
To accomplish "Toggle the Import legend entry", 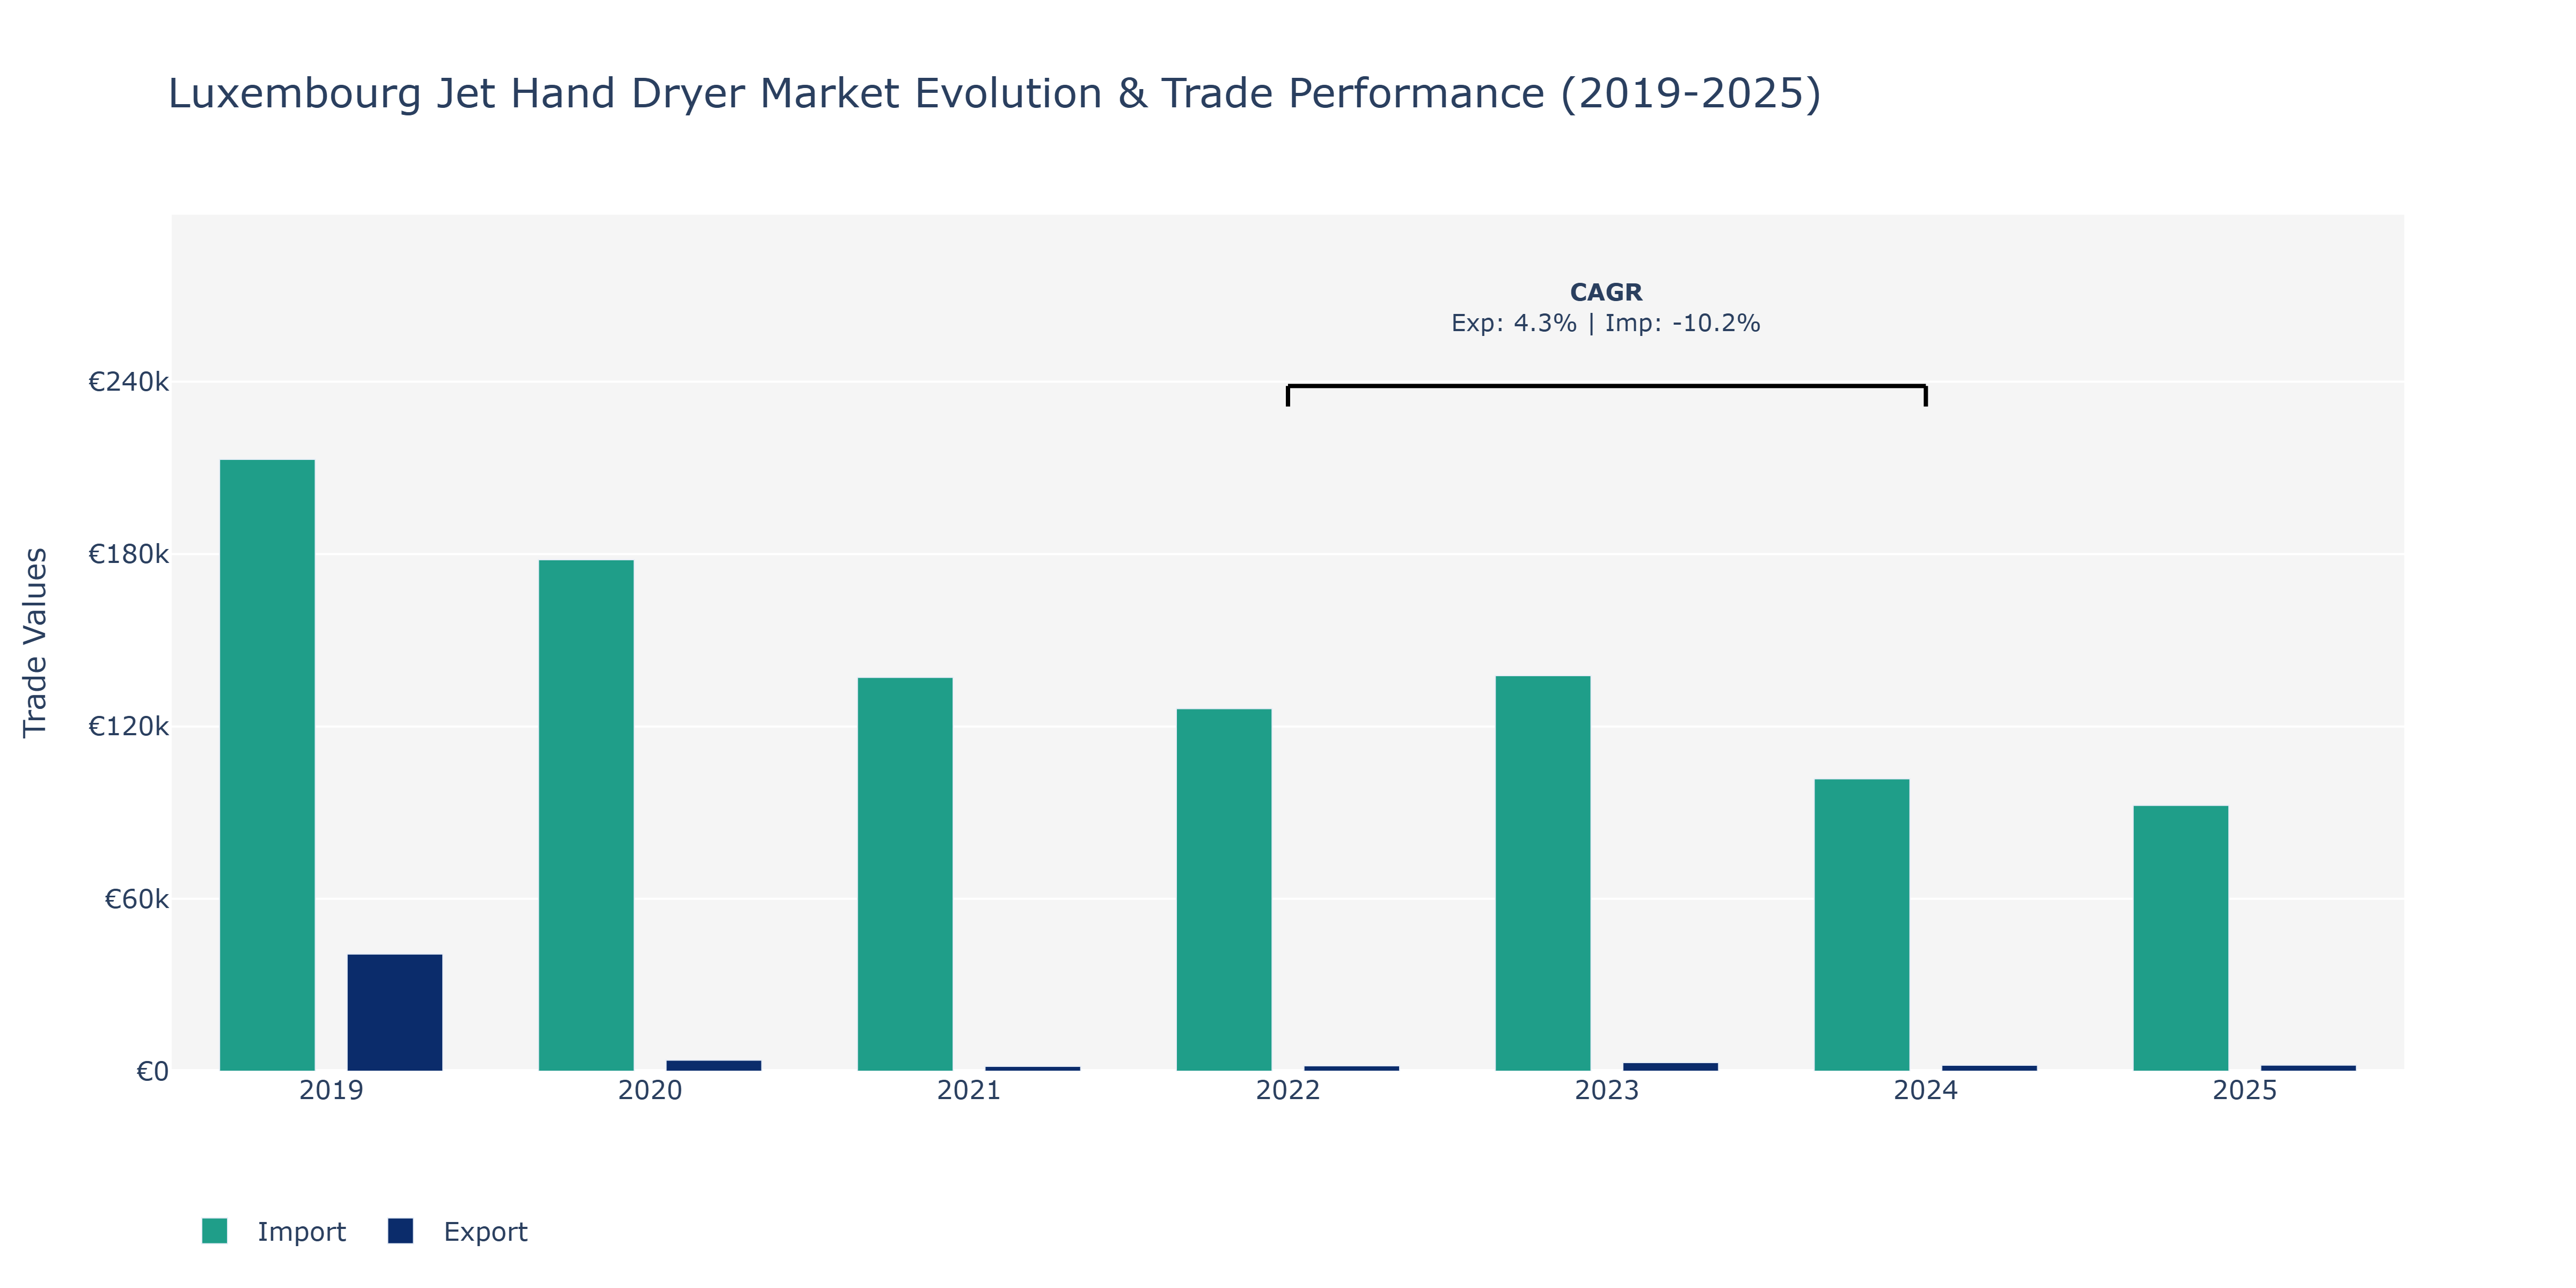I will 274,1231.
